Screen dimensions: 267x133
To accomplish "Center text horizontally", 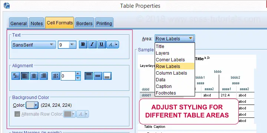I will pyautogui.click(x=34, y=76).
